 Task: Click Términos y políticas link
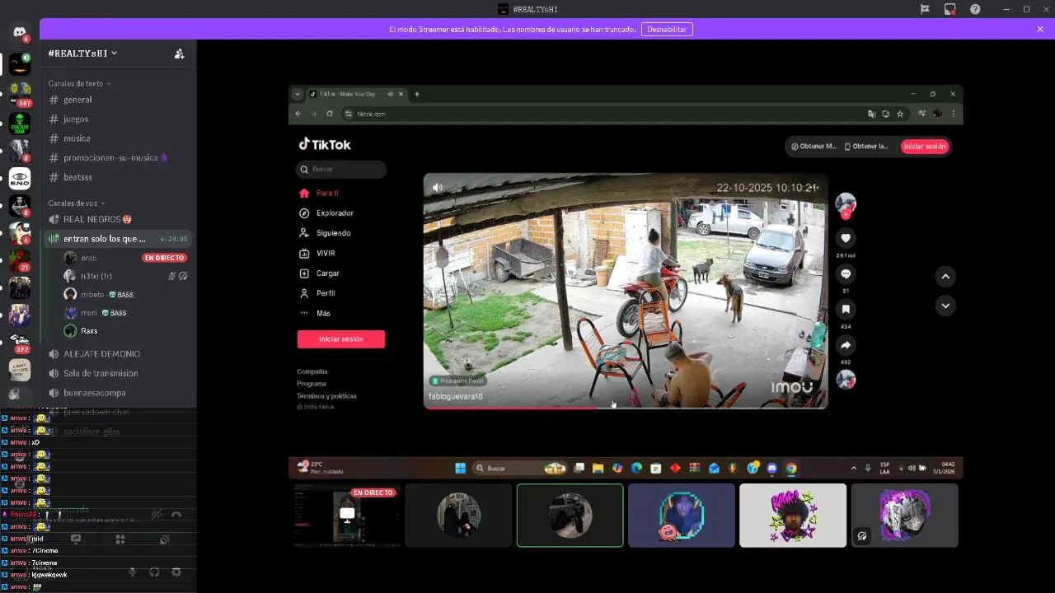pos(326,396)
